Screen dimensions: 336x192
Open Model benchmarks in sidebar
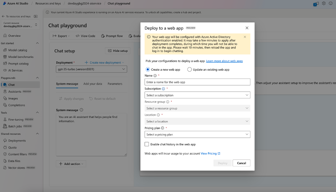click(20, 57)
